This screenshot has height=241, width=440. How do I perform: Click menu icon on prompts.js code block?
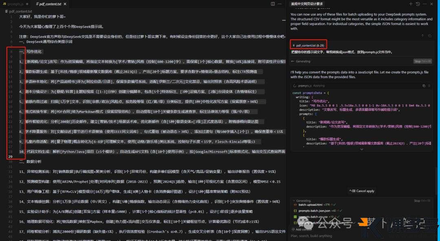(x=429, y=85)
